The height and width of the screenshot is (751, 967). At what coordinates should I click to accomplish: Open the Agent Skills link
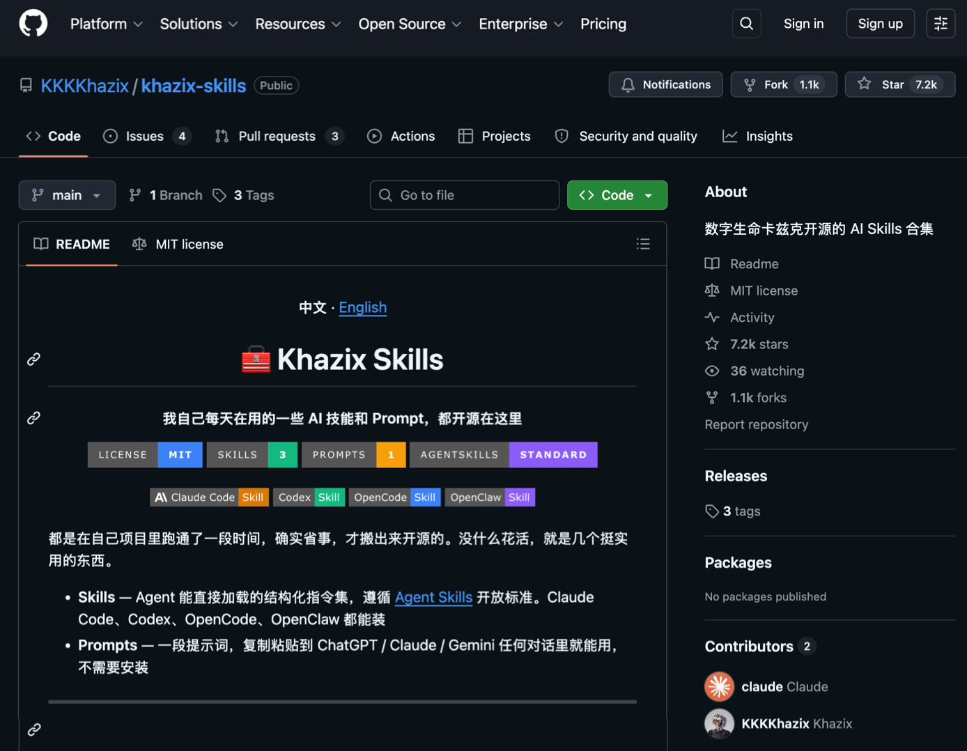(433, 597)
